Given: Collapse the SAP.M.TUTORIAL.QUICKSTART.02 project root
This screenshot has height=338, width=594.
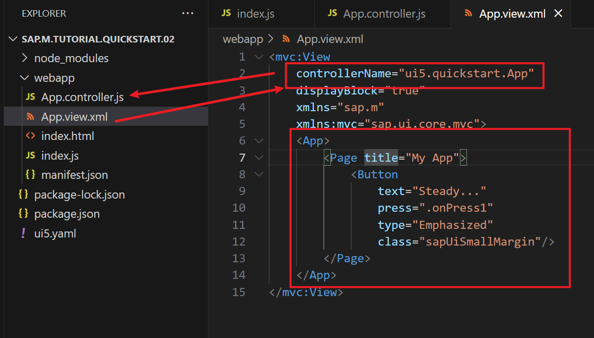Looking at the screenshot, I should pos(14,39).
